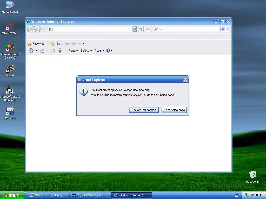Screen dimensions: 266x199
Task: Click the Print icon
Action: pyautogui.click(x=60, y=51)
